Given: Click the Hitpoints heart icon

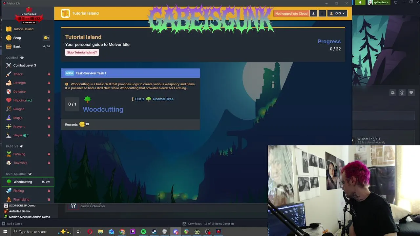Looking at the screenshot, I should click(9, 100).
